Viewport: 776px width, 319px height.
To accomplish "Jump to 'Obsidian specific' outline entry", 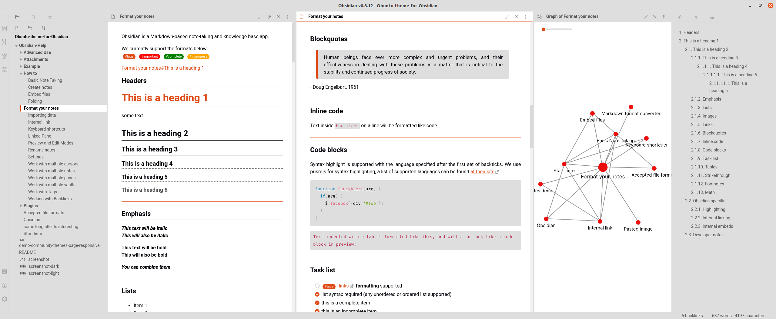I will (x=705, y=201).
